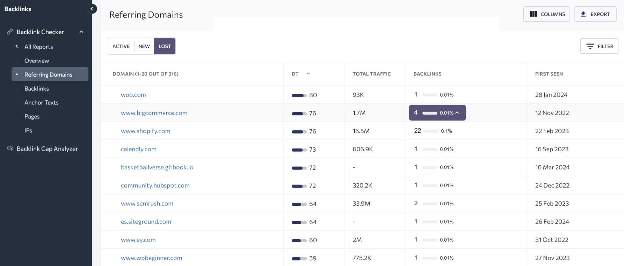Select Referring Domains in sidebar
The image size is (624, 266).
click(50, 74)
